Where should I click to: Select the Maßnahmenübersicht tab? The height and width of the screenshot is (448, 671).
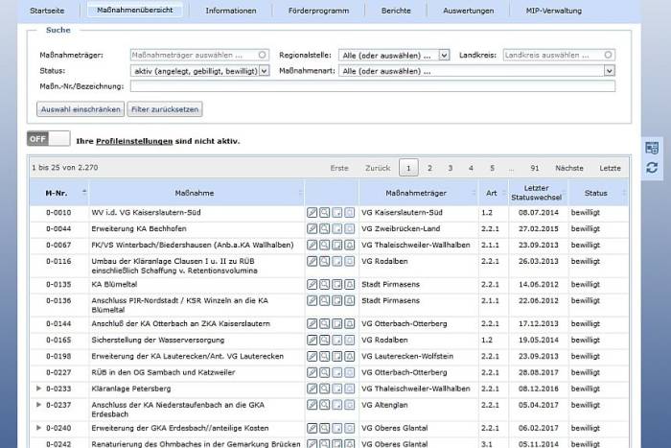tap(135, 10)
